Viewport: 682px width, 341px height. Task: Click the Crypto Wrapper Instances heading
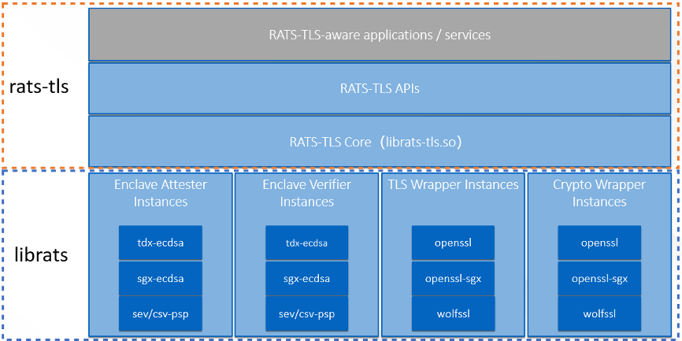pyautogui.click(x=599, y=193)
